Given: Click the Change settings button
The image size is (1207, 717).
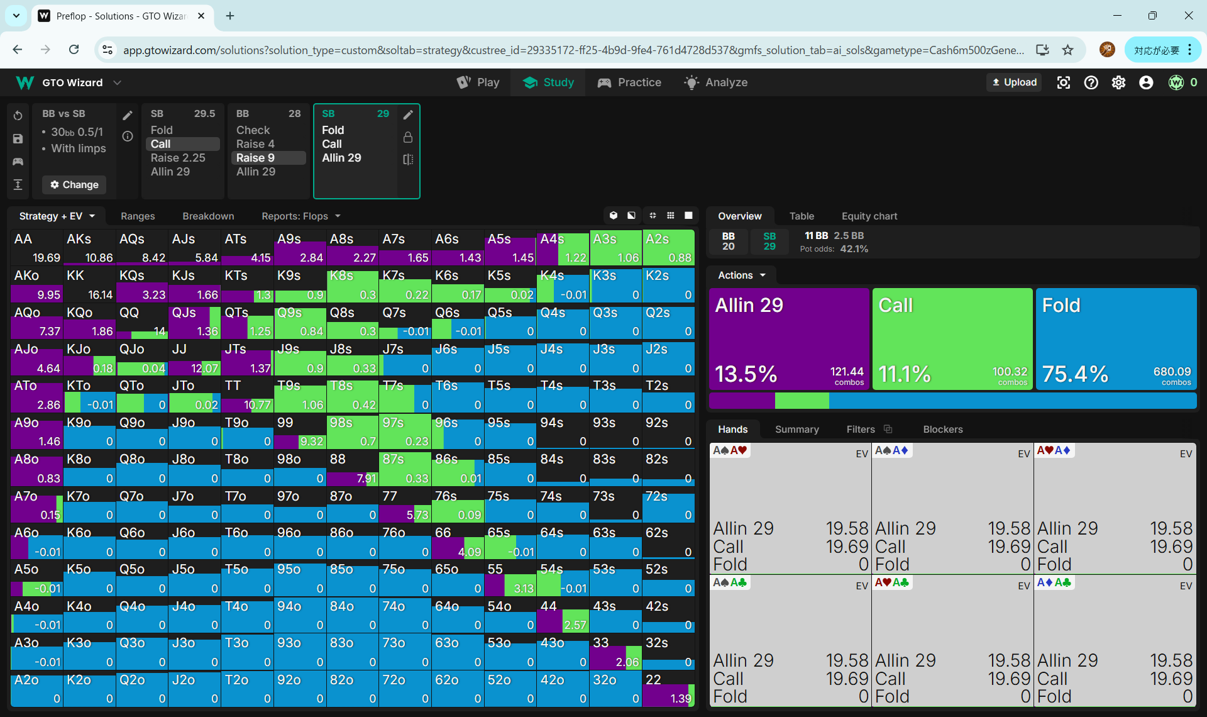Looking at the screenshot, I should coord(74,184).
